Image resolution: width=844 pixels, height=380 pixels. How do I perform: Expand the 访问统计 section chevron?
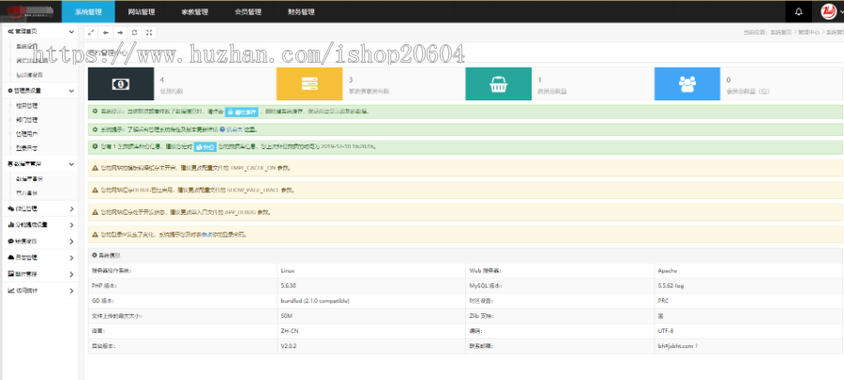coord(71,291)
